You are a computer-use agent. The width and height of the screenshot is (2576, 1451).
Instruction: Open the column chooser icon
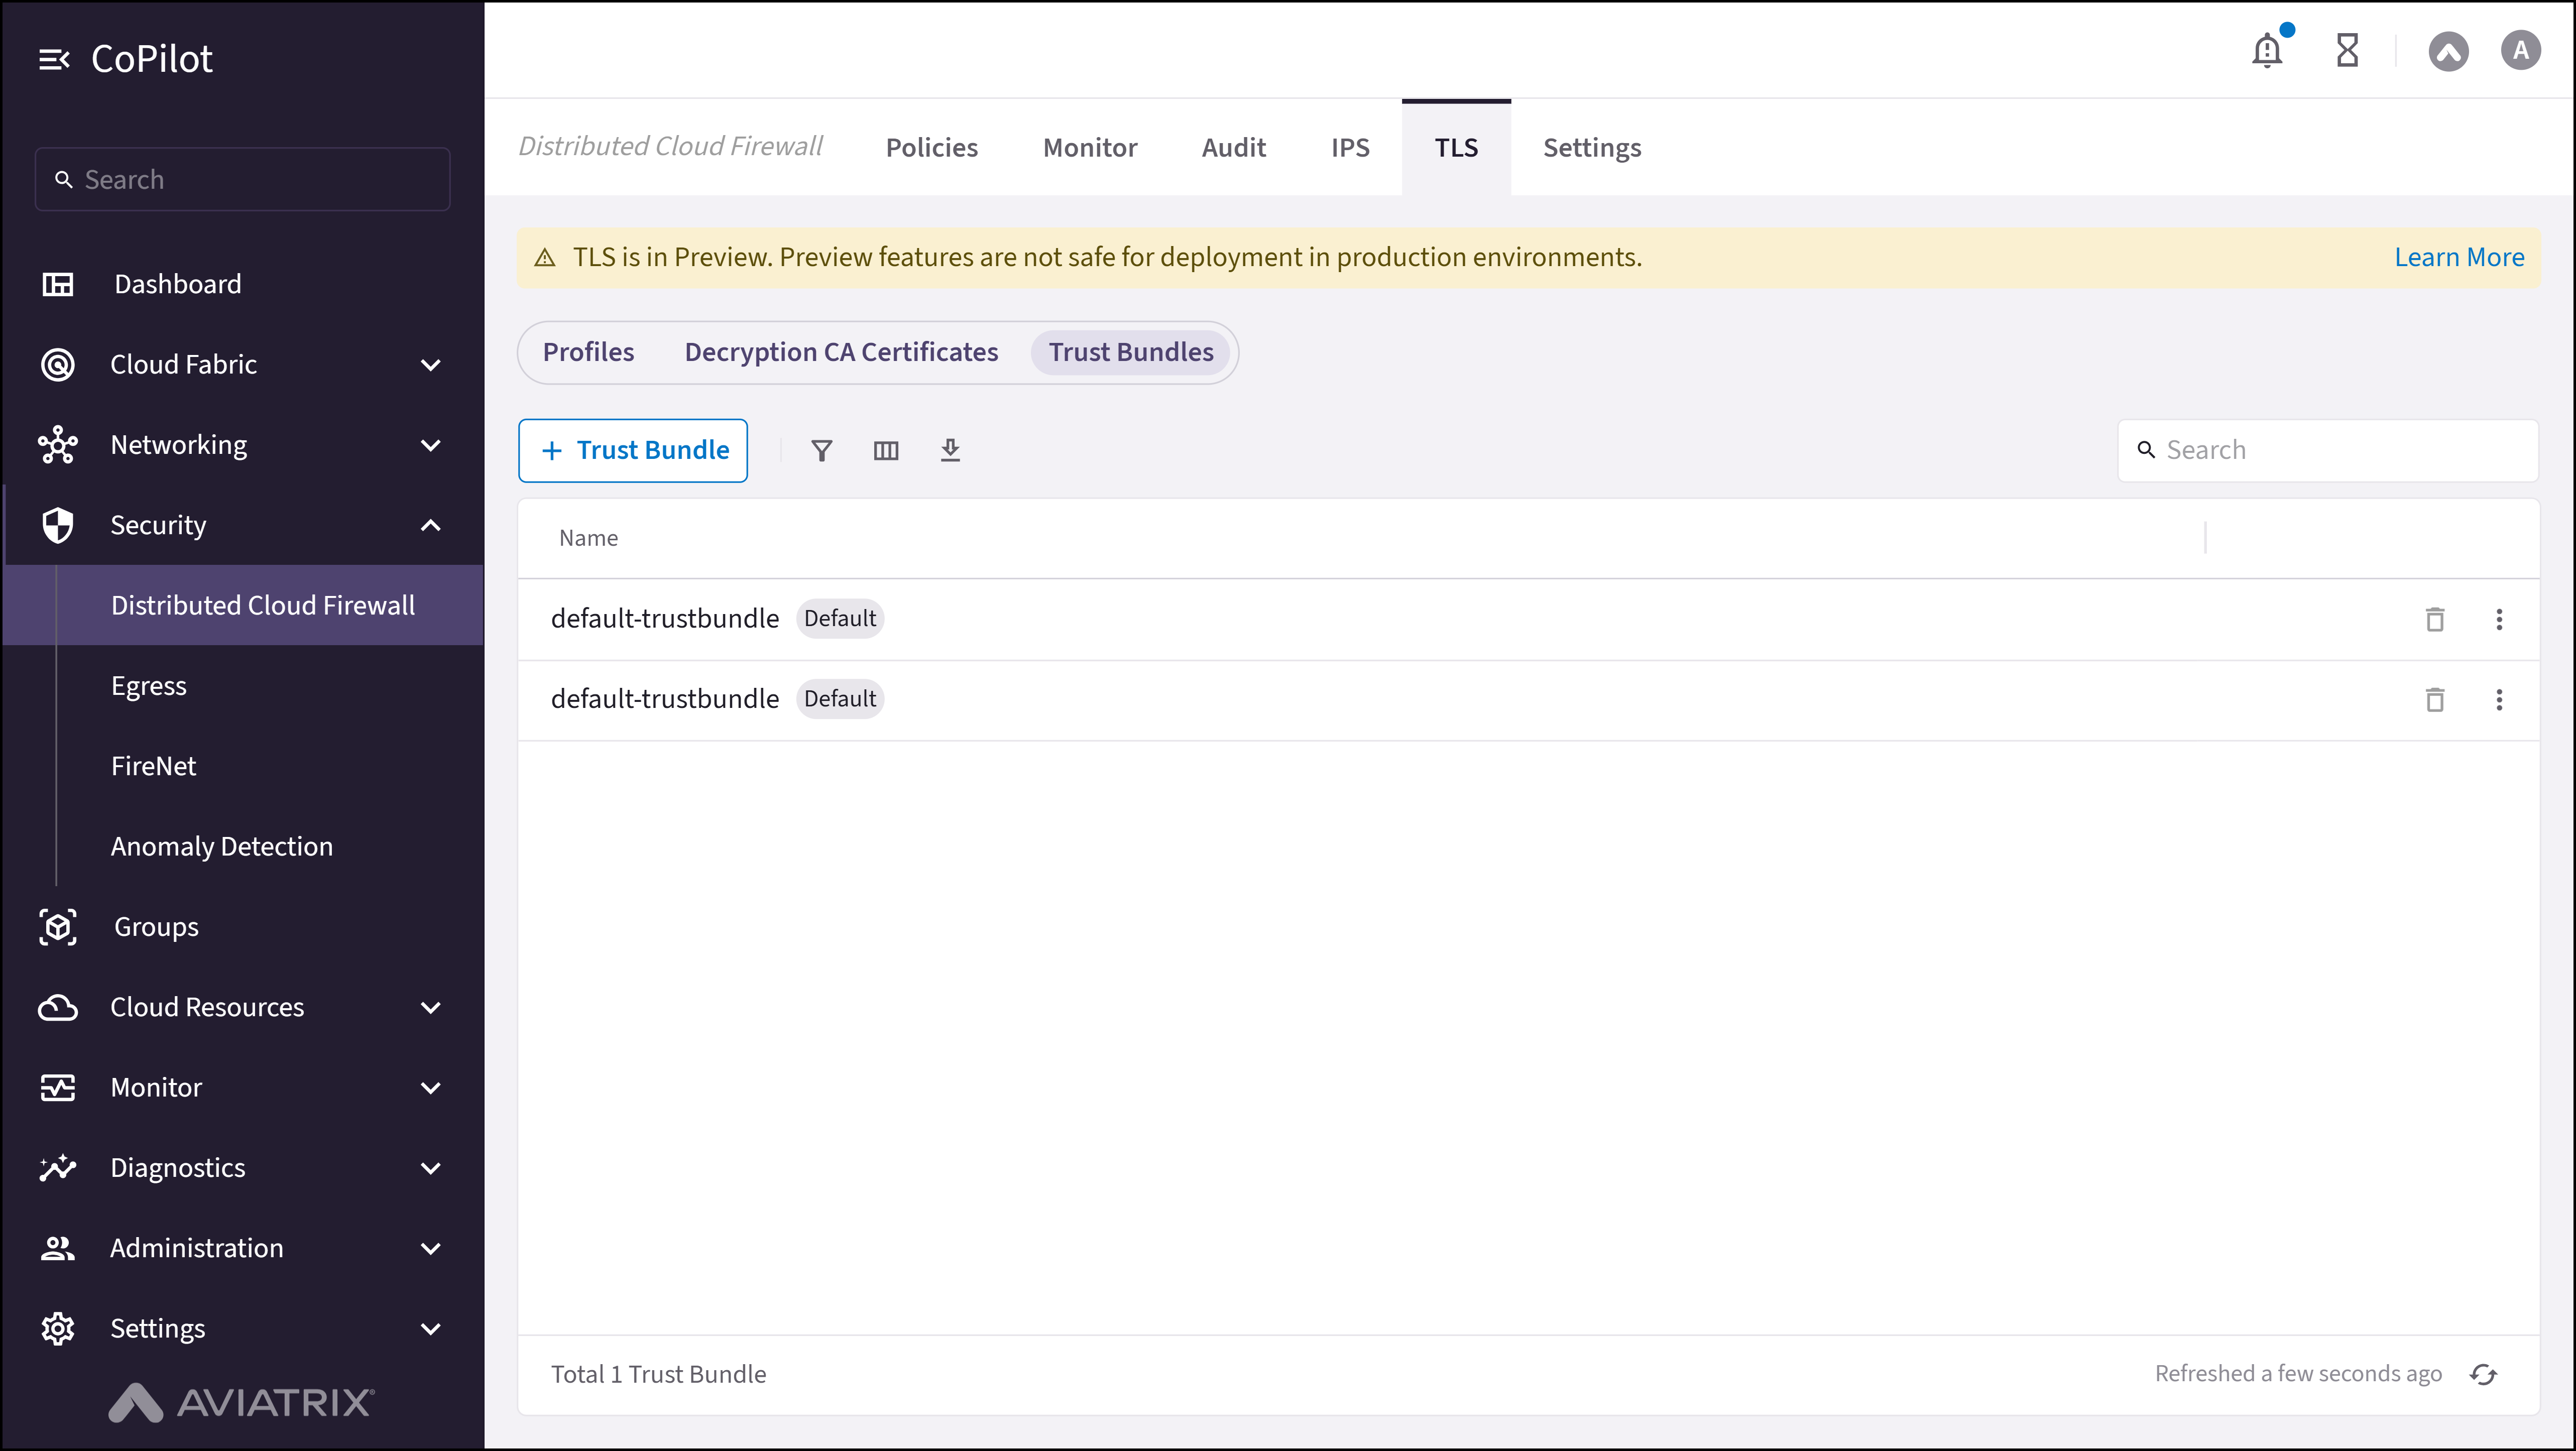(x=886, y=451)
